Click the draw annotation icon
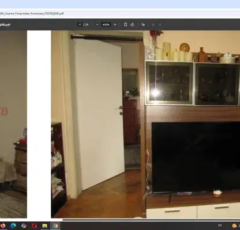Image resolution: width=240 pixels, height=230 pixels. pyautogui.click(x=143, y=25)
